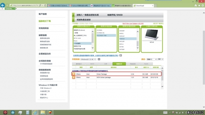The image size is (205, 115).
Task: Select W511 in model list
Action: click(121, 44)
